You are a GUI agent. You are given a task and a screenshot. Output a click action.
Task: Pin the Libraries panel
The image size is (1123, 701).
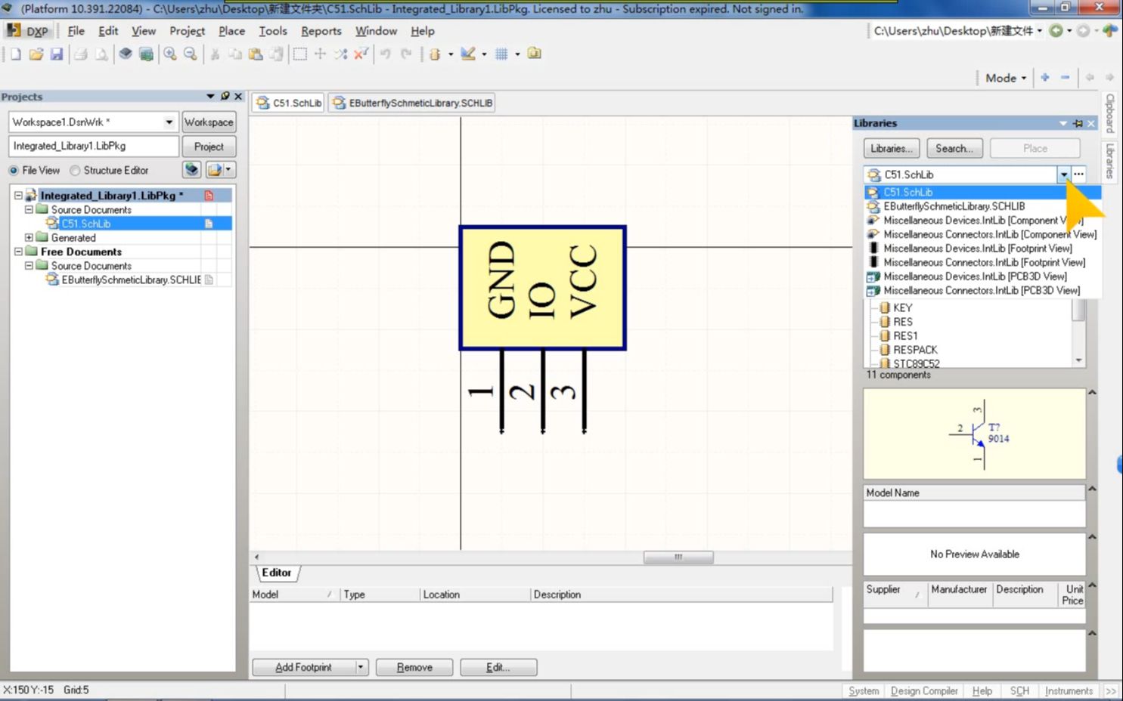point(1078,123)
